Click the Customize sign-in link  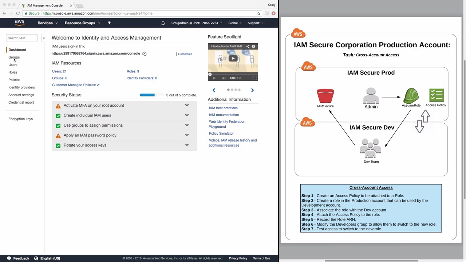point(185,54)
